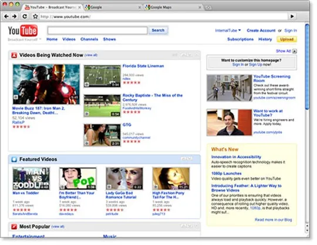Image resolution: width=317 pixels, height=245 pixels.
Task: Close the YouTube tab
Action: point(79,8)
